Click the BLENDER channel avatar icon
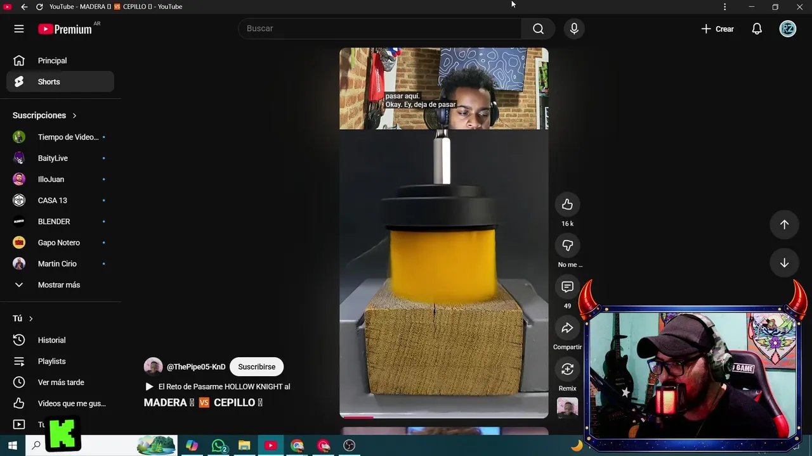This screenshot has width=812, height=456. point(19,222)
